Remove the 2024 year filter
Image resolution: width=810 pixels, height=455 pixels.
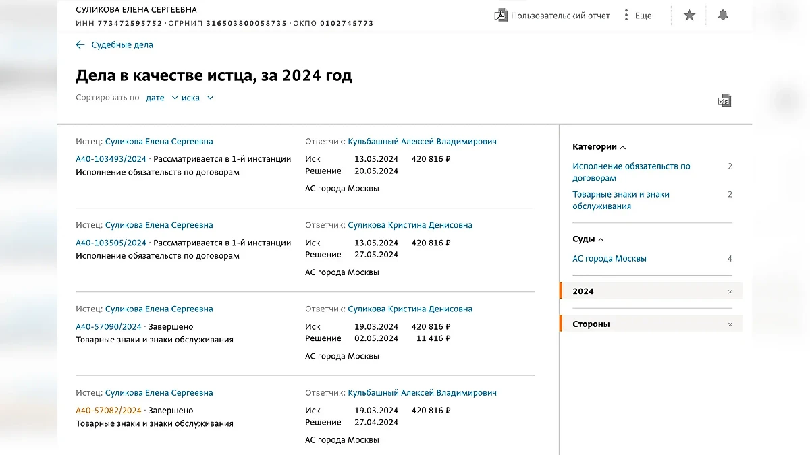tap(730, 291)
